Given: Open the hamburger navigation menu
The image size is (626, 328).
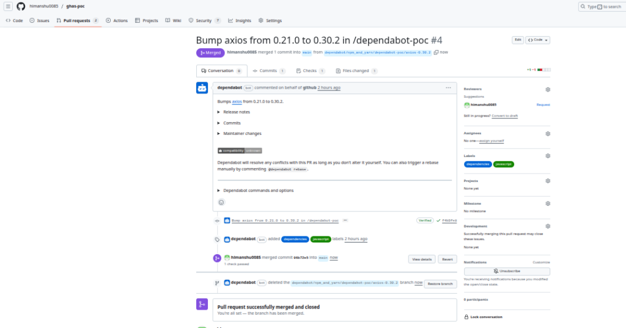Looking at the screenshot, I should [x=9, y=6].
